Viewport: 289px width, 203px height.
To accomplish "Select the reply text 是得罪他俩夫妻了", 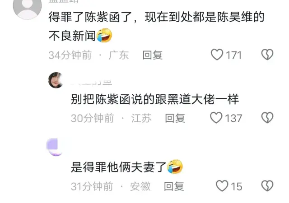I will (119, 167).
